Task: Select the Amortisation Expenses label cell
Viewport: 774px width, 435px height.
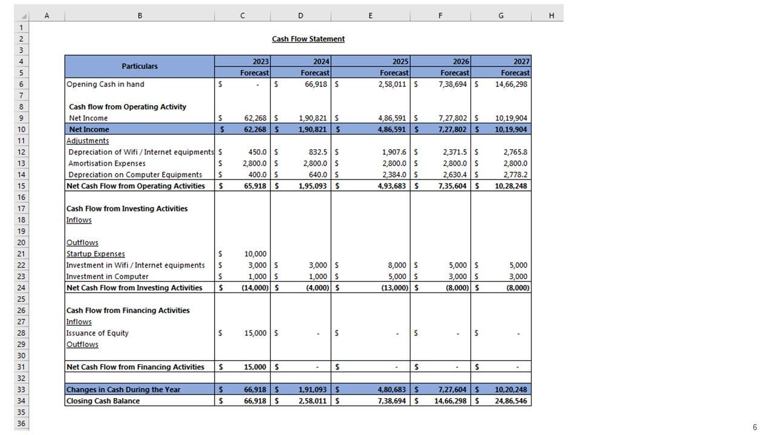Action: (107, 163)
